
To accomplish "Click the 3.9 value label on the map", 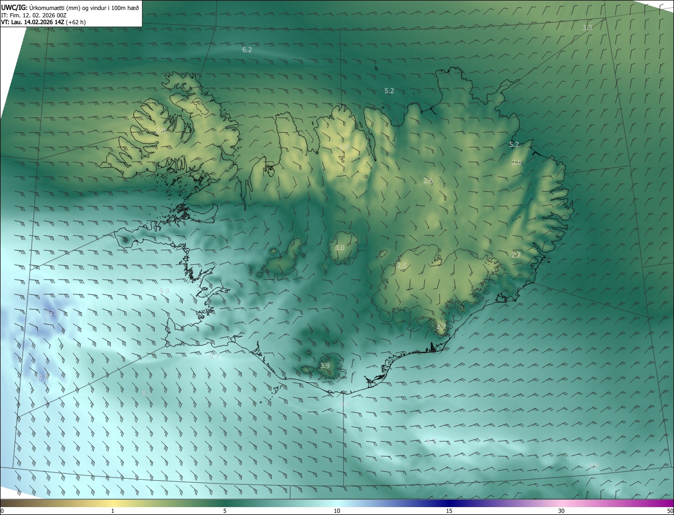I will coord(325,366).
